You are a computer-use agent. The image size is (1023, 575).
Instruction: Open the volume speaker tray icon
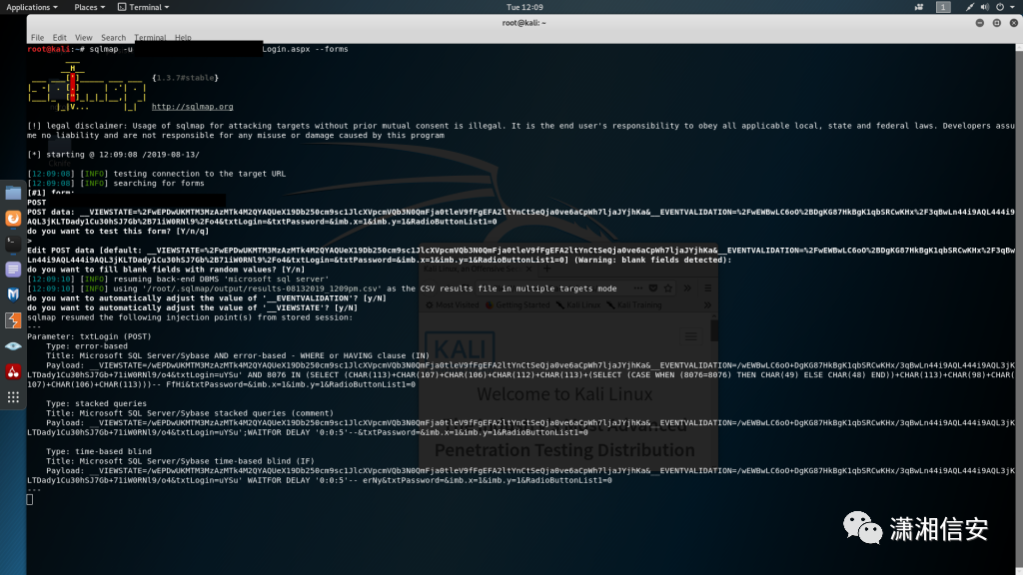click(984, 7)
